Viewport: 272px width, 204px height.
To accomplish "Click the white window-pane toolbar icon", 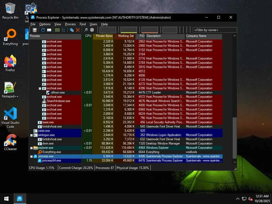I will tap(49, 30).
